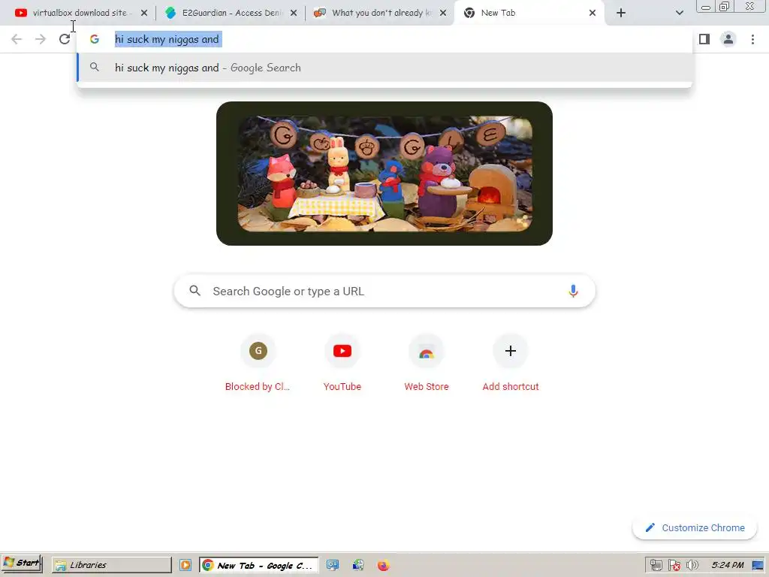769x577 pixels.
Task: Click the browser forward arrow
Action: (x=41, y=39)
